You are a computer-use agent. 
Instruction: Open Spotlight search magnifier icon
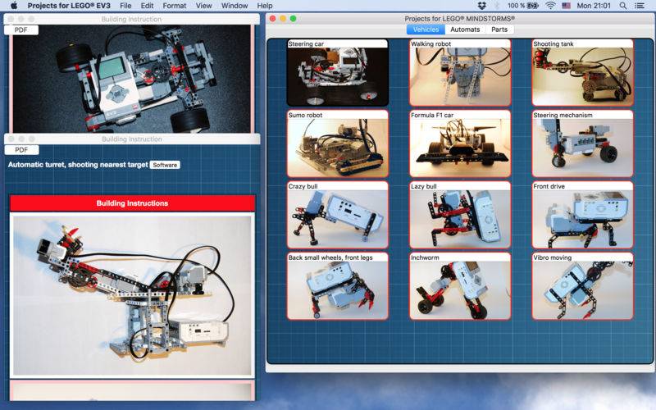[x=623, y=6]
